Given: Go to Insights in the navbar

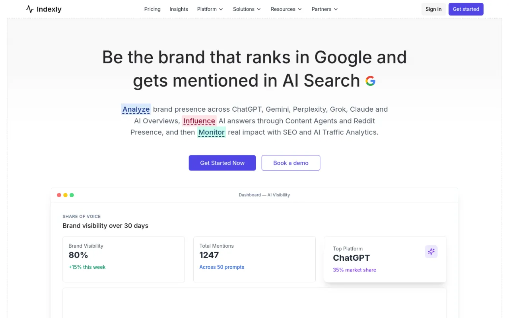Looking at the screenshot, I should (179, 9).
